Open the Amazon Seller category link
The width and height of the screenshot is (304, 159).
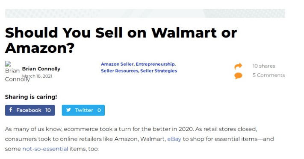(x=117, y=64)
